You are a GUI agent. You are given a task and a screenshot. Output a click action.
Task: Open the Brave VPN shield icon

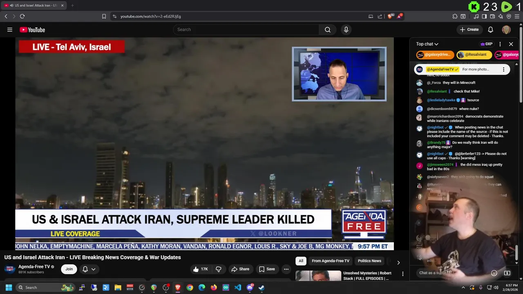coord(509,16)
